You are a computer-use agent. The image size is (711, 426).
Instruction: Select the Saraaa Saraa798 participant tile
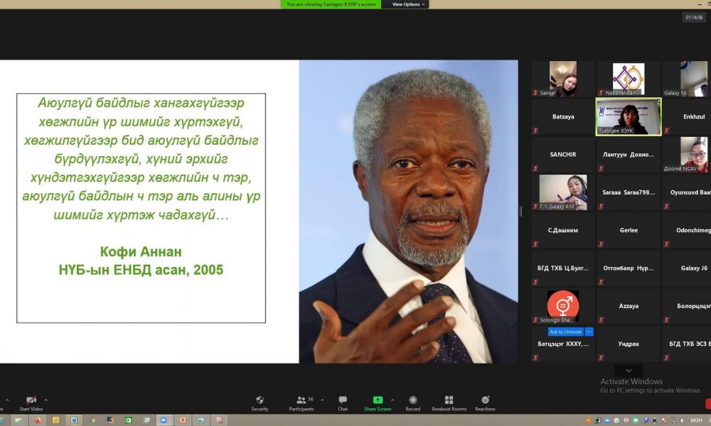click(x=629, y=192)
